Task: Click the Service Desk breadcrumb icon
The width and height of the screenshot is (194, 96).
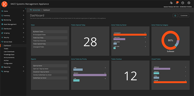Action: pyautogui.click(x=31, y=10)
